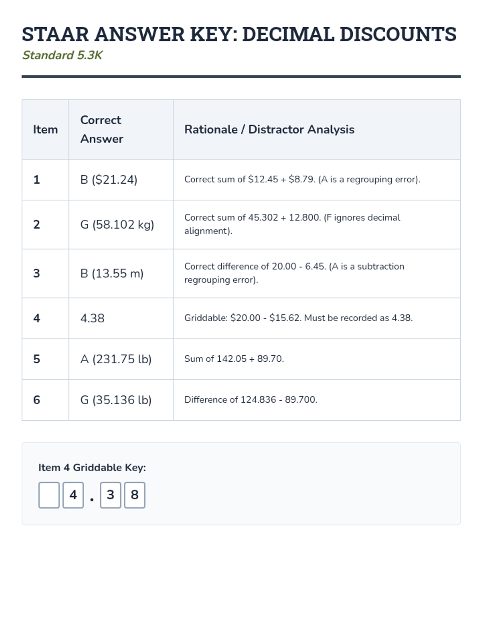
Task: Click the rationale 'Sum of 142.05 + 89.70.'
Action: 234,359
